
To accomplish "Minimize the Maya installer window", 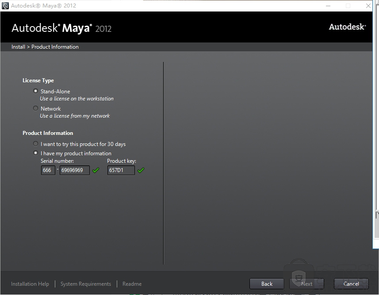I will click(328, 6).
